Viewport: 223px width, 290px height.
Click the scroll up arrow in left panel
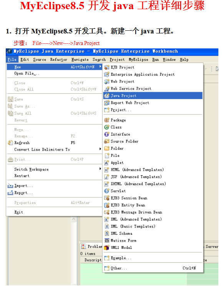[74, 219]
